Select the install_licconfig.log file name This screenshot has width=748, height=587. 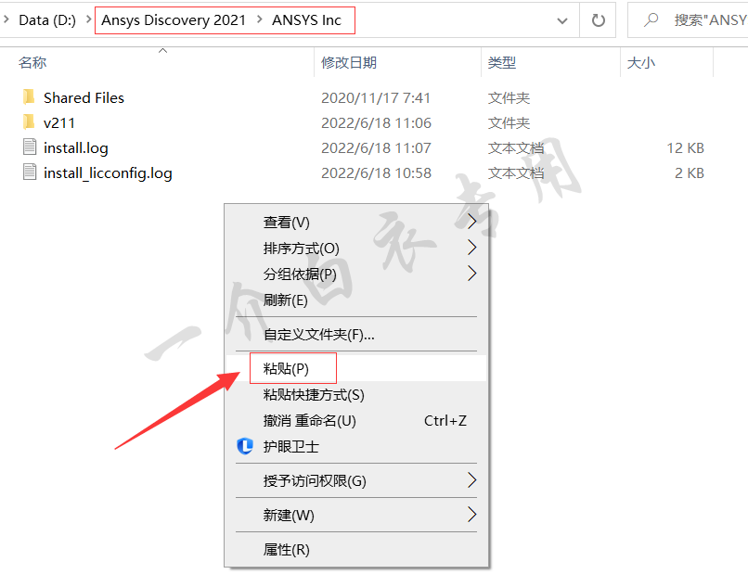108,173
